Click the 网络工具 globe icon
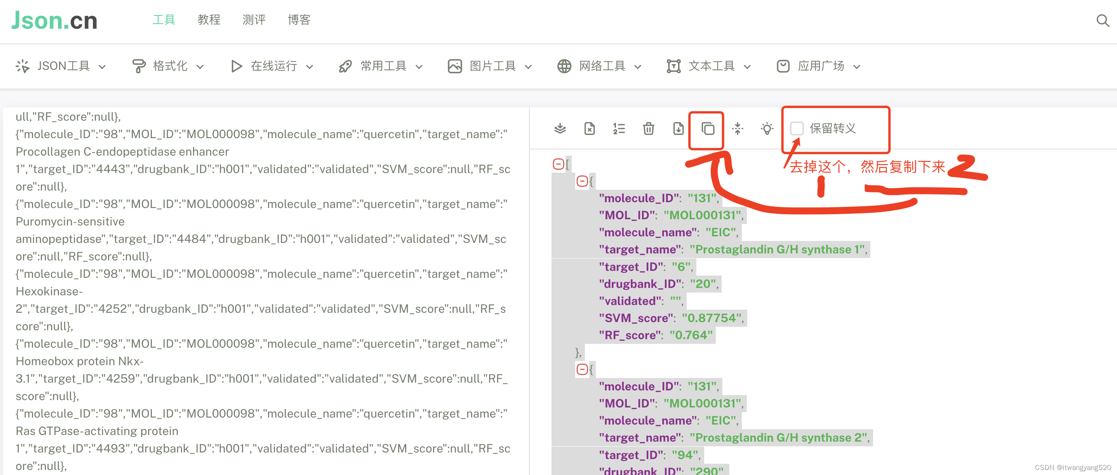This screenshot has width=1117, height=475. (564, 66)
